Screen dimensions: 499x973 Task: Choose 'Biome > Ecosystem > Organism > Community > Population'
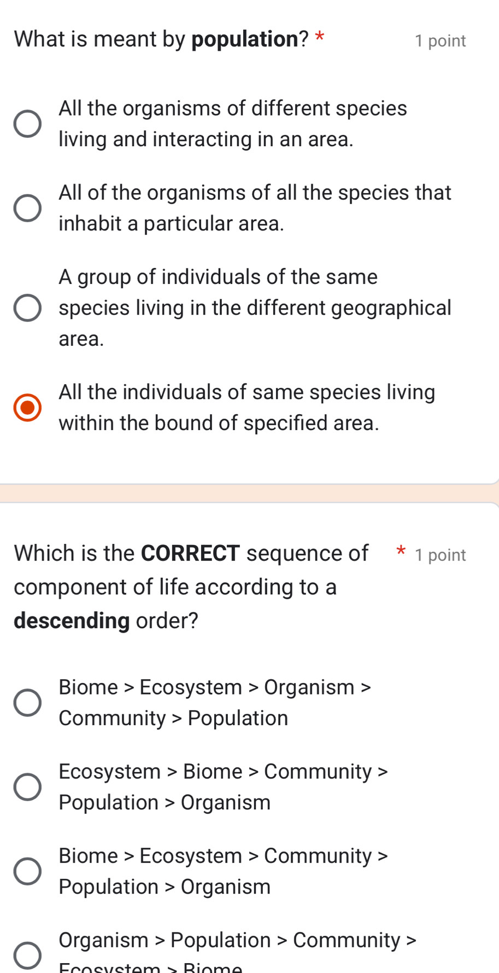pyautogui.click(x=27, y=703)
